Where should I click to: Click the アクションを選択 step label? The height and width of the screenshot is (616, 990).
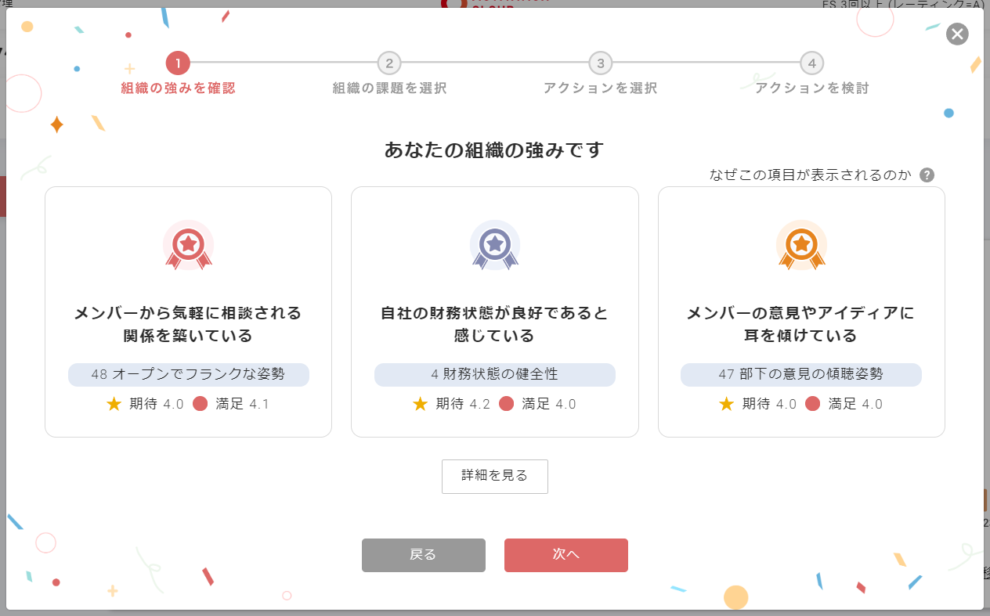pyautogui.click(x=600, y=88)
